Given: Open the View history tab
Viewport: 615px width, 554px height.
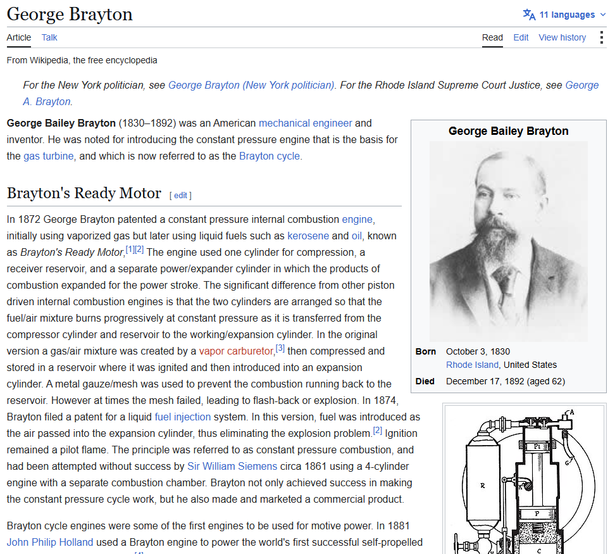Looking at the screenshot, I should click(562, 37).
